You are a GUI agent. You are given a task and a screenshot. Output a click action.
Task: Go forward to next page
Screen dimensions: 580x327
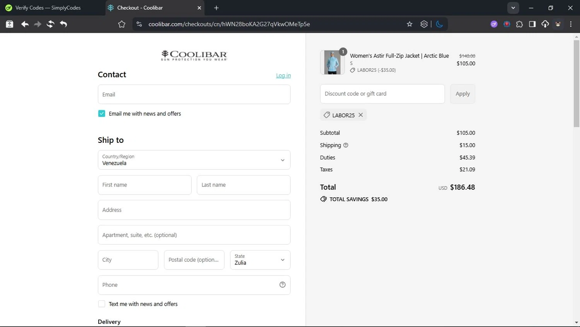click(x=38, y=24)
